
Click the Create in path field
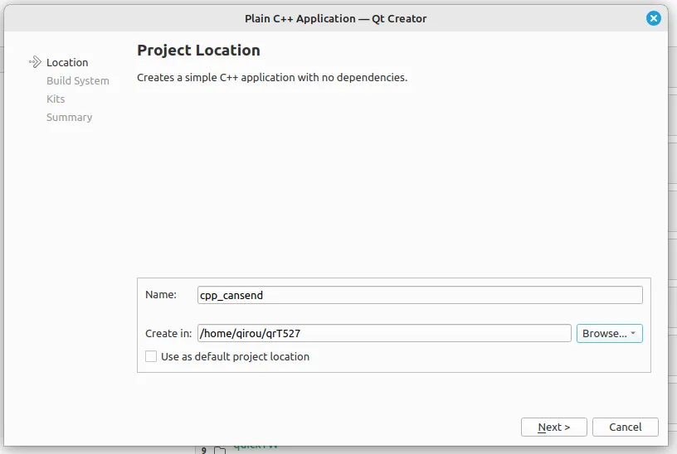pos(384,333)
